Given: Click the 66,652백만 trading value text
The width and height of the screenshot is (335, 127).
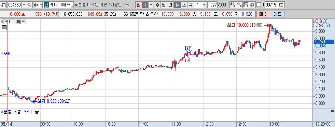Looking at the screenshot, I should (134, 14).
